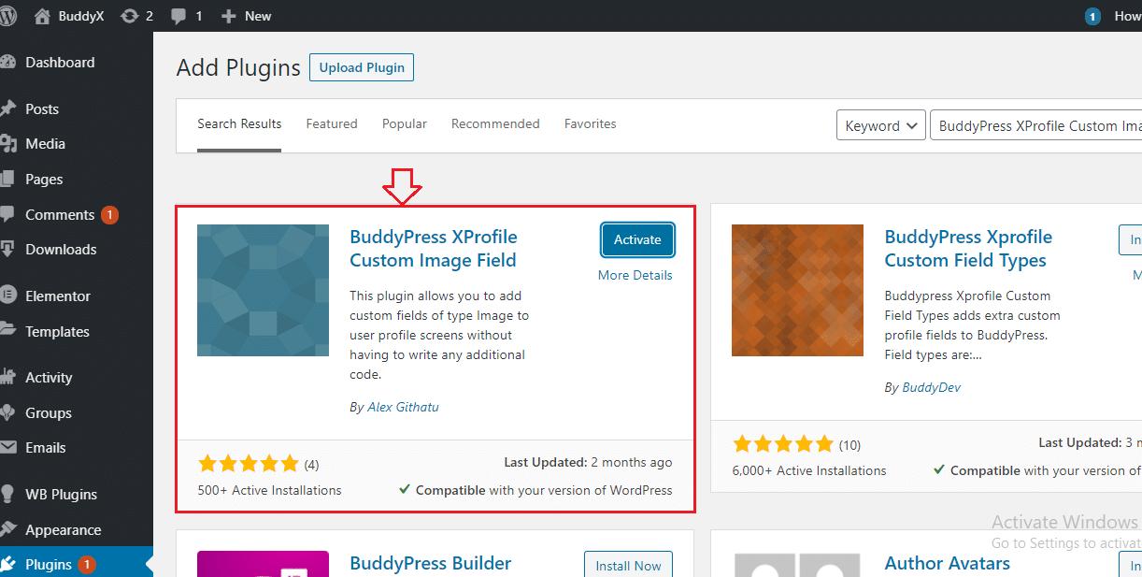Viewport: 1142px width, 577px height.
Task: Switch to the Popular plugins tab
Action: pos(404,123)
